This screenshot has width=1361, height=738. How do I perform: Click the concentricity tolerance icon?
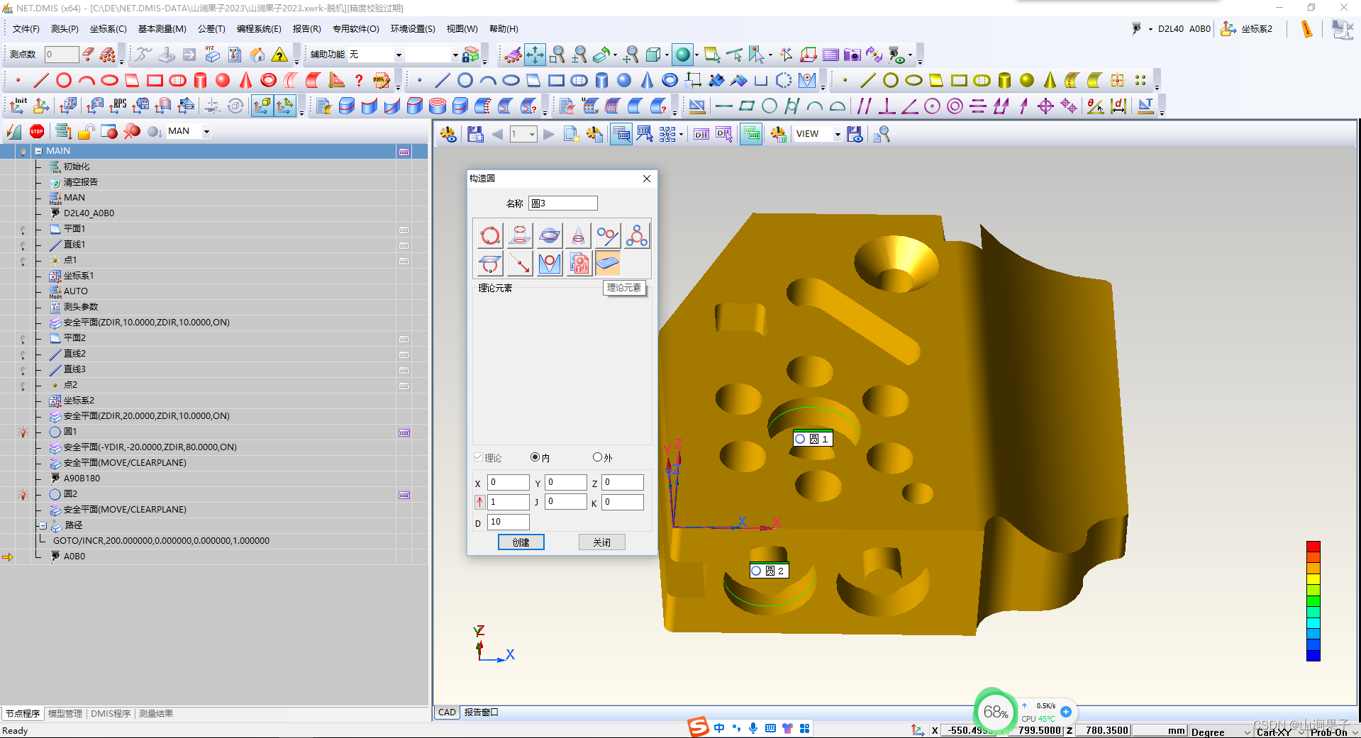[x=955, y=106]
